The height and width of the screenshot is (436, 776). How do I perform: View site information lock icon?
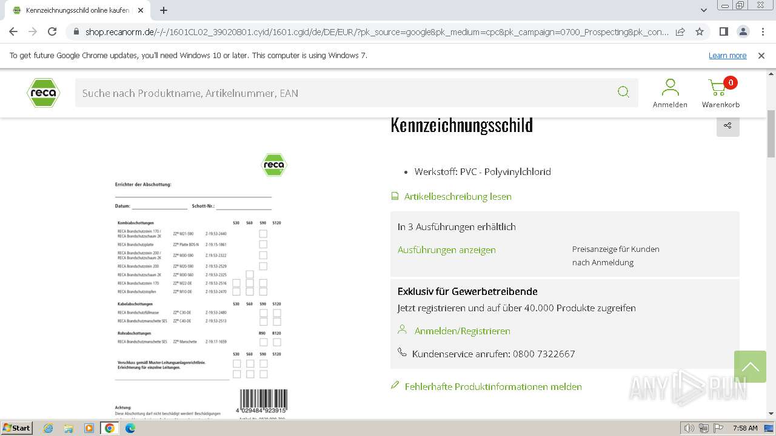76,31
